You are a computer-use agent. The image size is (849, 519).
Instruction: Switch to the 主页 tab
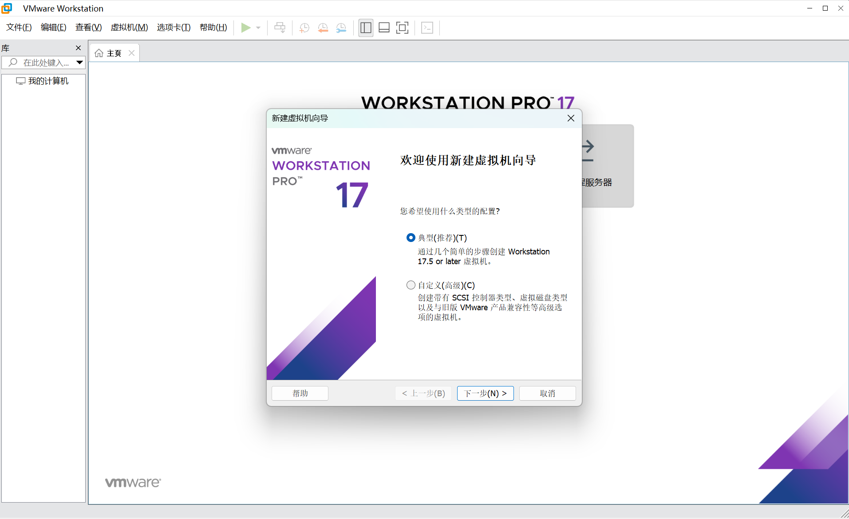pos(114,53)
